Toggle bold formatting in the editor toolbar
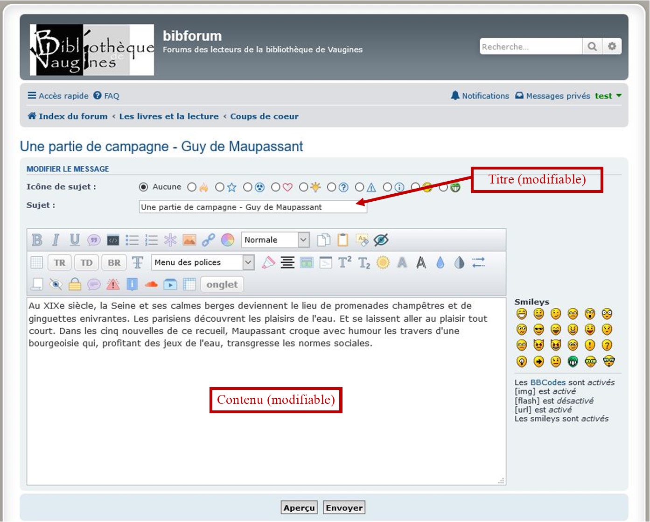Image resolution: width=650 pixels, height=522 pixels. pos(37,240)
